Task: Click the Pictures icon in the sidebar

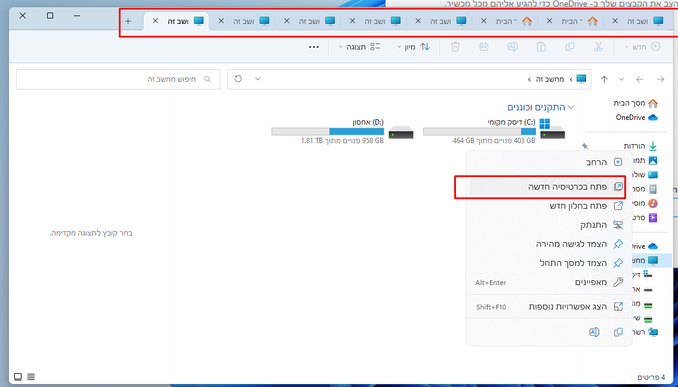Action: click(x=652, y=160)
